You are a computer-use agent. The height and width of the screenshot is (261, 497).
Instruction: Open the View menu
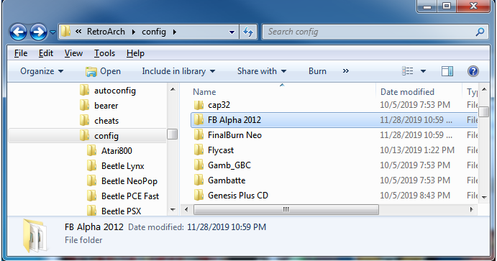(73, 53)
